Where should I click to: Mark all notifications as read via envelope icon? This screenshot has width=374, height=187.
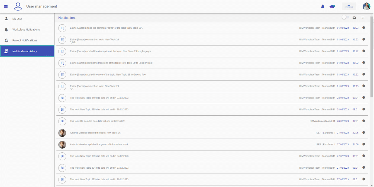coord(354,18)
